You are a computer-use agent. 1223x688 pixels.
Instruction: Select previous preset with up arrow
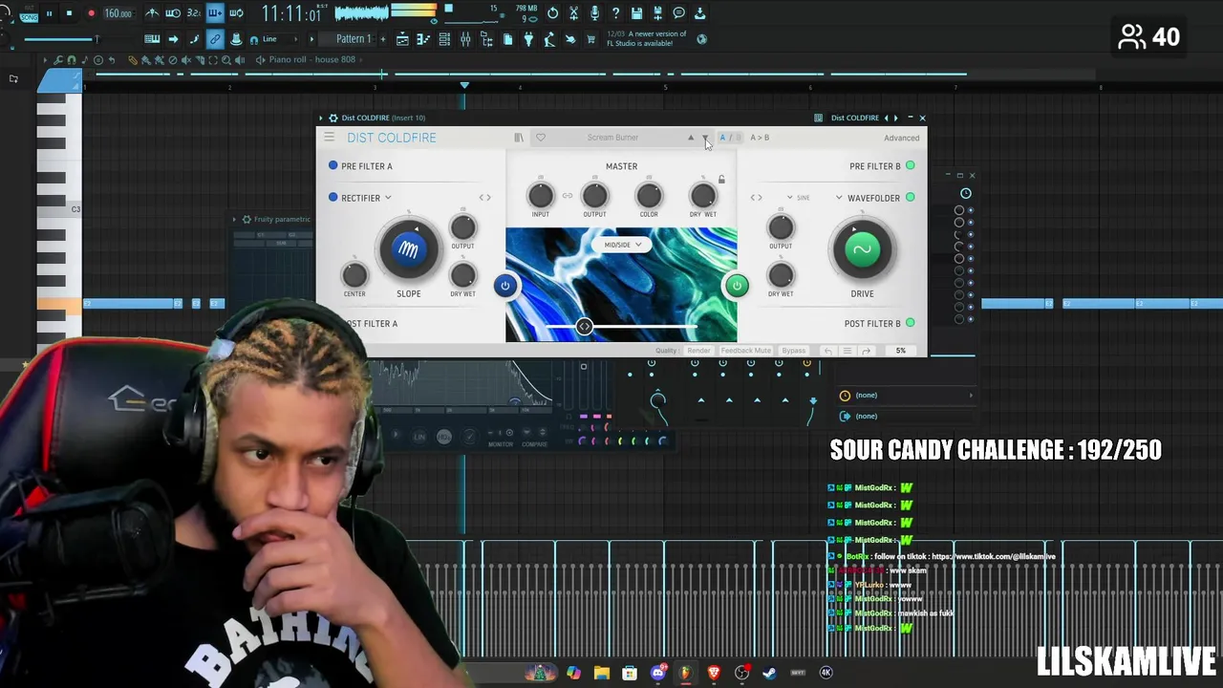(x=691, y=138)
